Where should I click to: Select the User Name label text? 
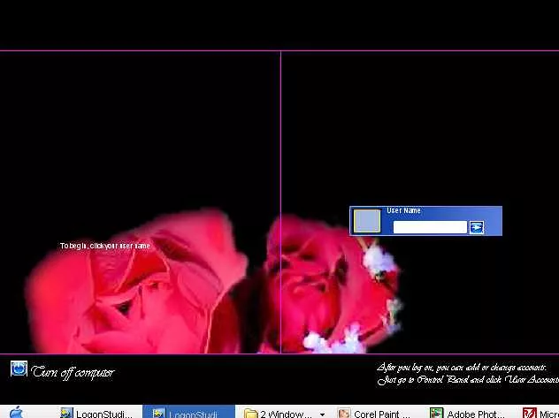tap(404, 211)
